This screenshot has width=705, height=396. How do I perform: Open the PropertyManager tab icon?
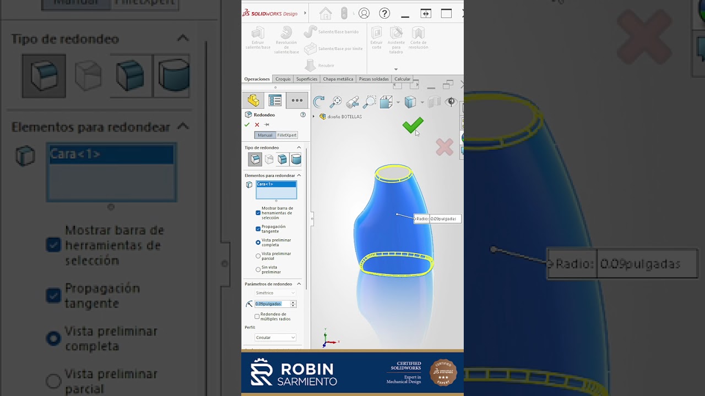pos(275,100)
